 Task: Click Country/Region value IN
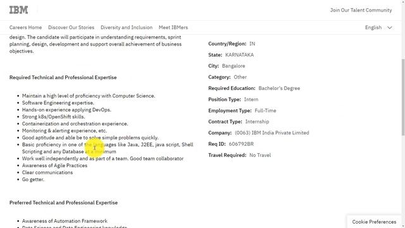(252, 44)
